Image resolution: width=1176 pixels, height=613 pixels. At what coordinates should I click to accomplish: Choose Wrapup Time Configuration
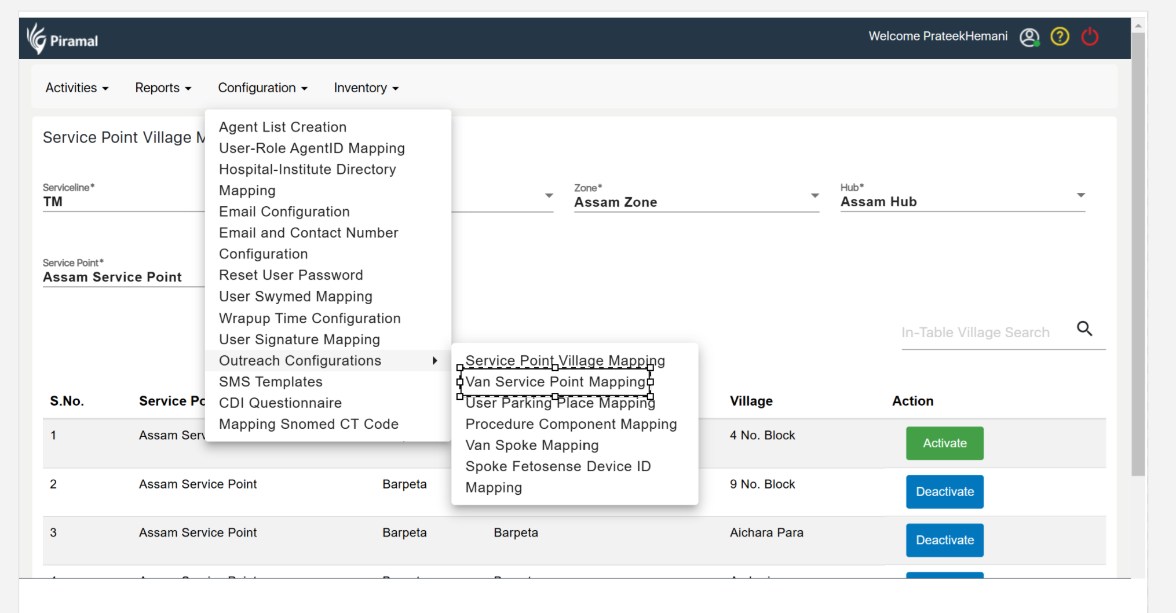(x=310, y=318)
